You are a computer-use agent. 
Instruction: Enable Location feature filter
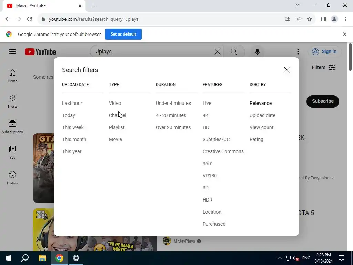[x=212, y=212]
